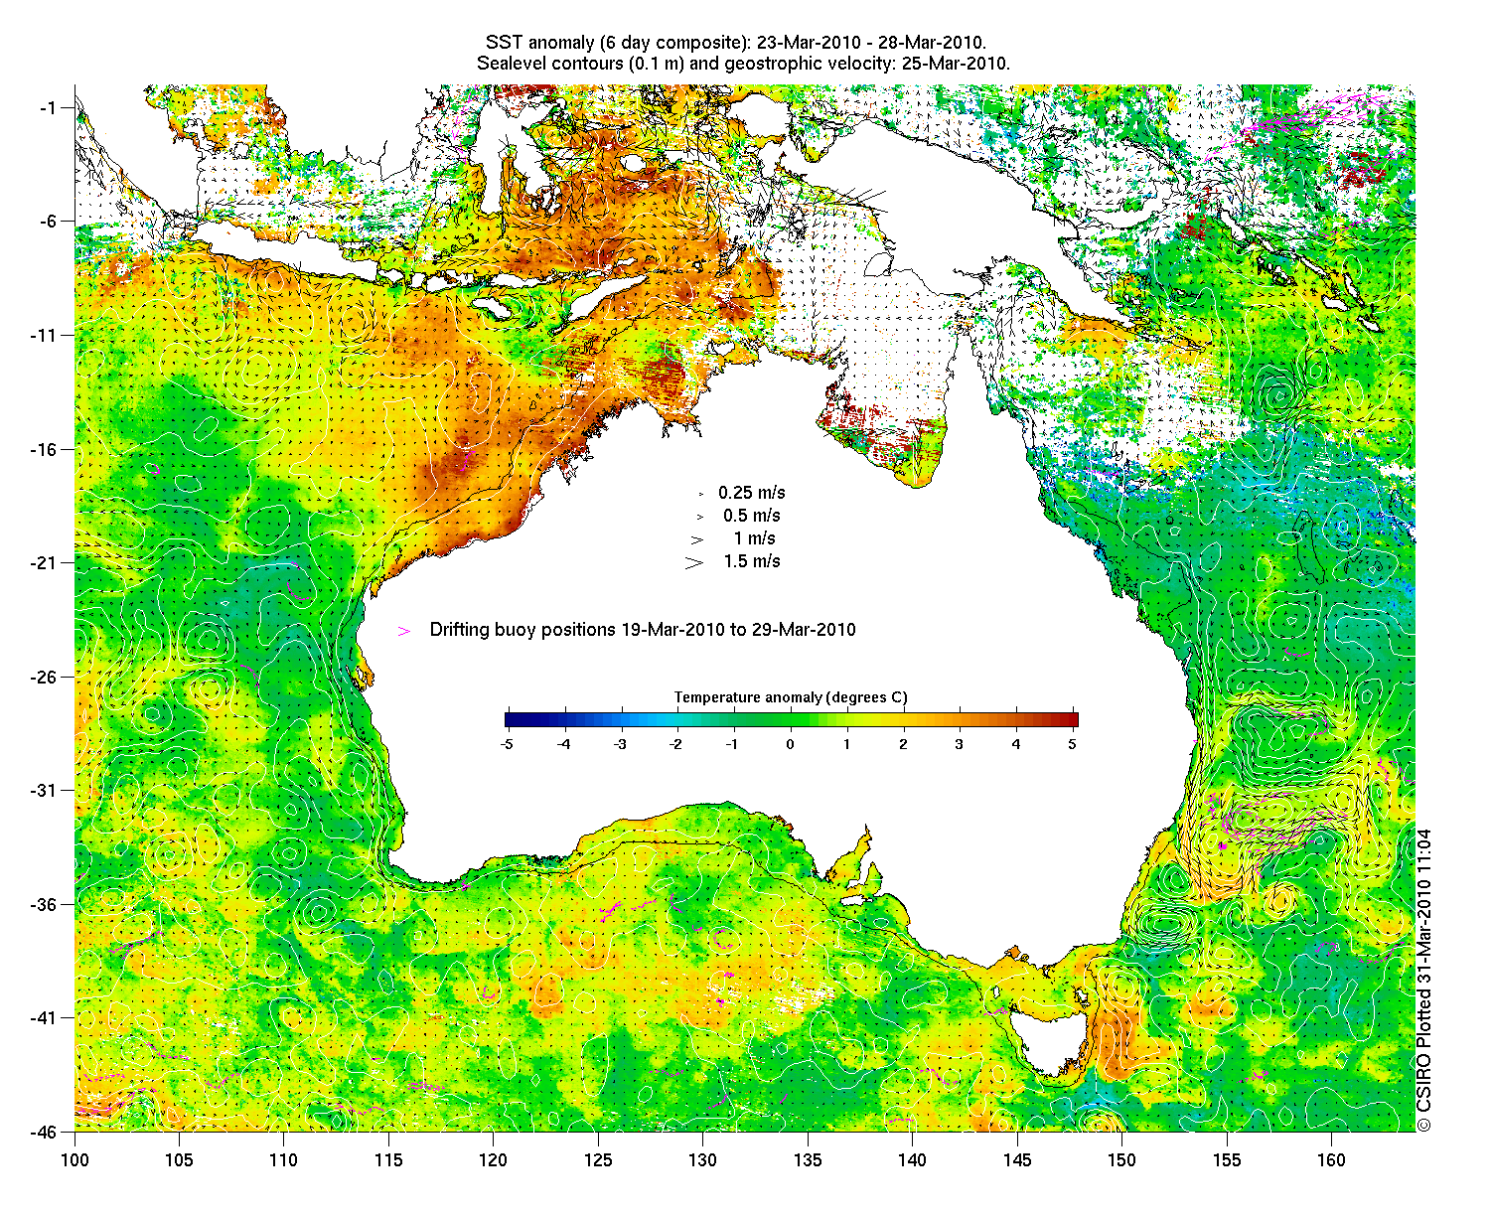This screenshot has width=1490, height=1217.
Task: Click the 1.5 m/s velocity legend label
Action: coord(752,561)
